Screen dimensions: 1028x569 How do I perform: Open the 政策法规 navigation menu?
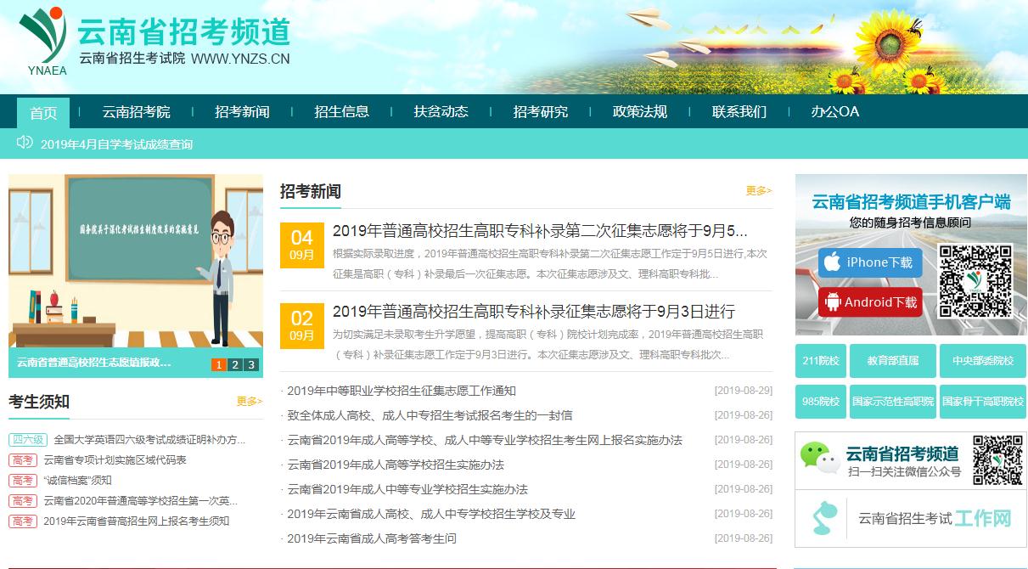click(x=639, y=112)
